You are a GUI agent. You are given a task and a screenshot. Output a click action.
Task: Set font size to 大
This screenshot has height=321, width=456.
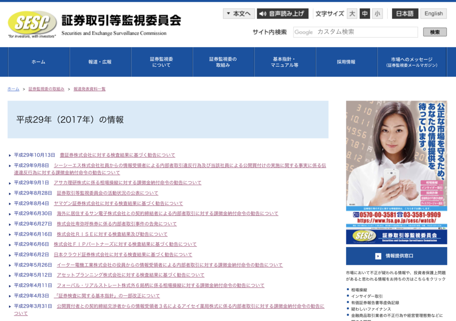352,14
